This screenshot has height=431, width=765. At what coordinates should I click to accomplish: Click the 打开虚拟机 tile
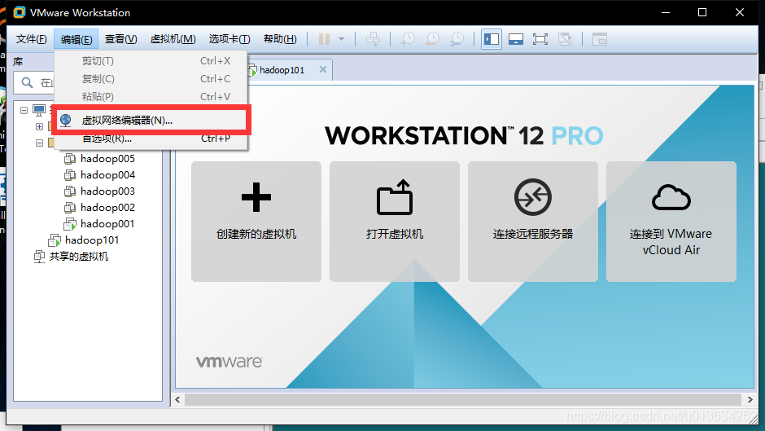(x=394, y=222)
